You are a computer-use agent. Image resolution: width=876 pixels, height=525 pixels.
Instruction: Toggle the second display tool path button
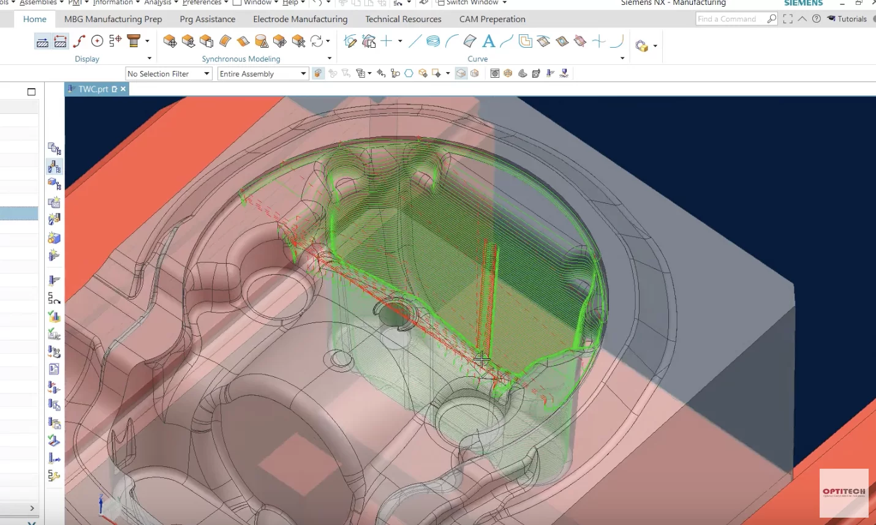pyautogui.click(x=60, y=42)
